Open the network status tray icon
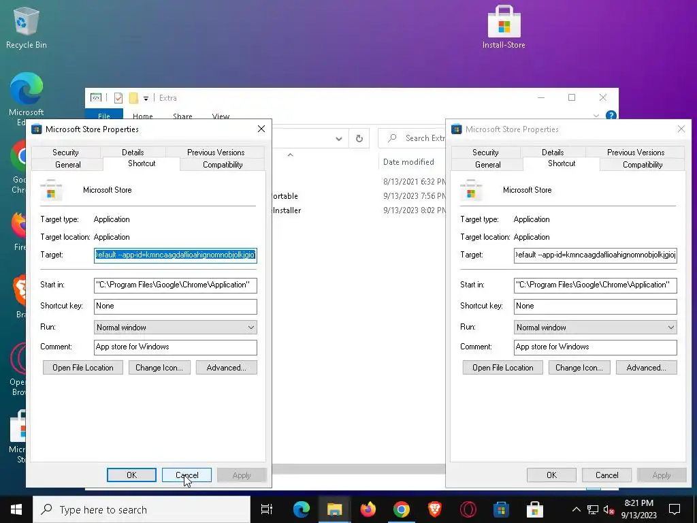This screenshot has height=523, width=697. (x=593, y=509)
